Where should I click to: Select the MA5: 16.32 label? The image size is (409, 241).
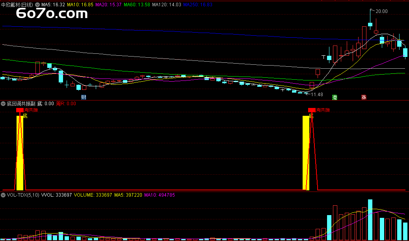tap(53, 5)
